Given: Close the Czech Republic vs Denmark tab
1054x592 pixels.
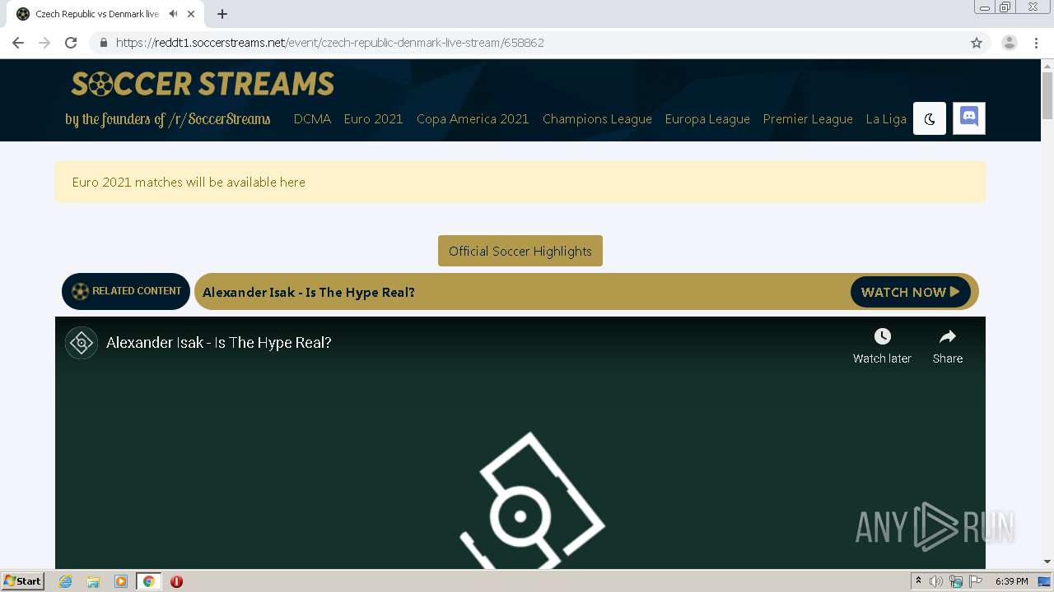Looking at the screenshot, I should (192, 14).
